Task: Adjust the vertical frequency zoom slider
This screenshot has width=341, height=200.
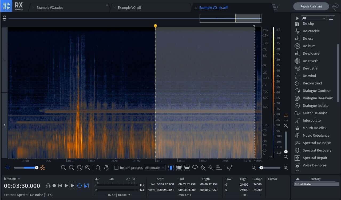Action: coord(286,142)
